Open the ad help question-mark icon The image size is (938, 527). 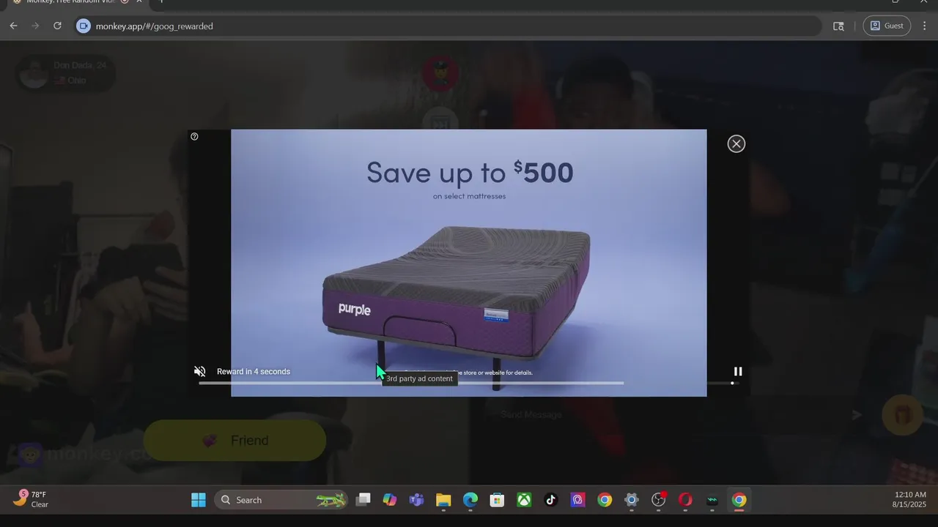tap(194, 136)
